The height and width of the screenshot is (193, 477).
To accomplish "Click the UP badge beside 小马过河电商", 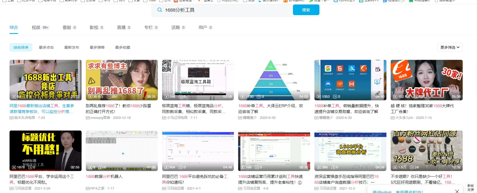I will [164, 118].
